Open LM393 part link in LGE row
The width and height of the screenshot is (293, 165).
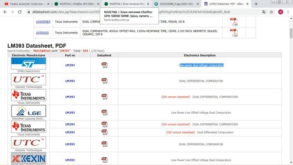70,113
